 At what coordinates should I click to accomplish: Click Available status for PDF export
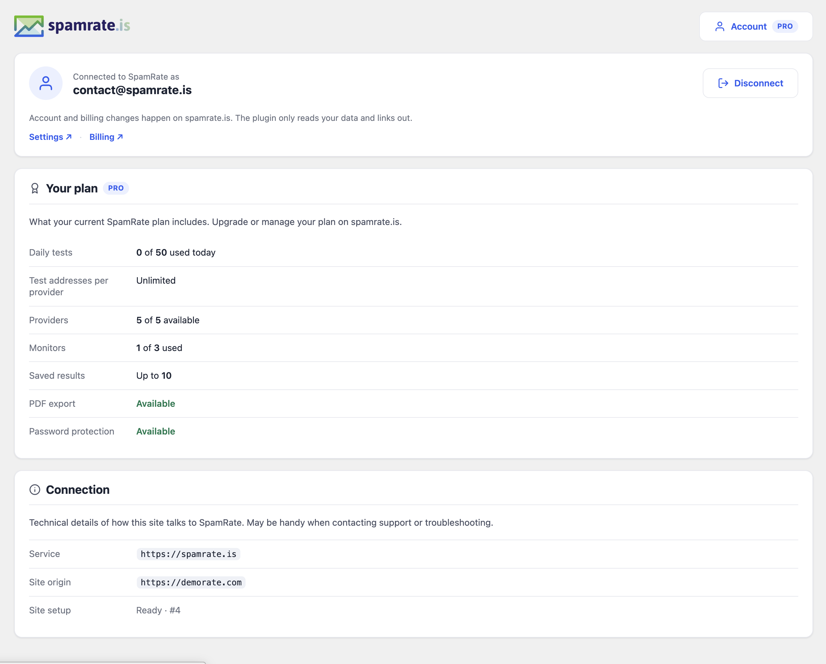156,403
